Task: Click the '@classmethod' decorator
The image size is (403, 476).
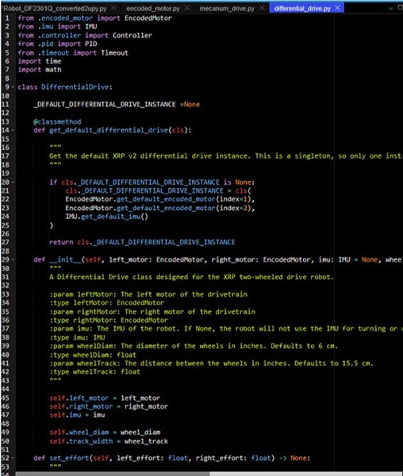Action: [x=57, y=121]
